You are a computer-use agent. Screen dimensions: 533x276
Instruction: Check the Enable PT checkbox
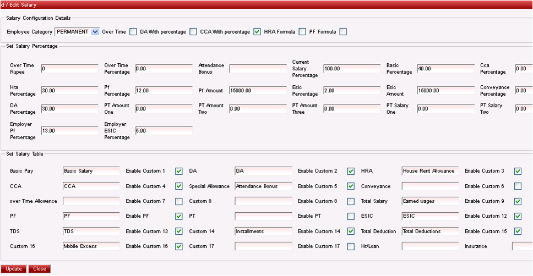pos(351,217)
